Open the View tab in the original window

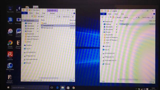(122, 14)
